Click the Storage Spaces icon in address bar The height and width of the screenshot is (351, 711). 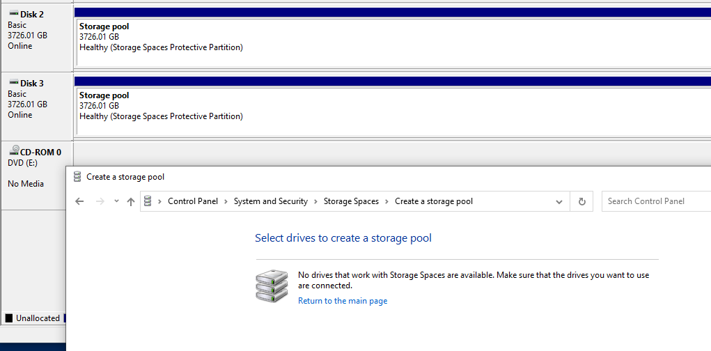coord(148,201)
